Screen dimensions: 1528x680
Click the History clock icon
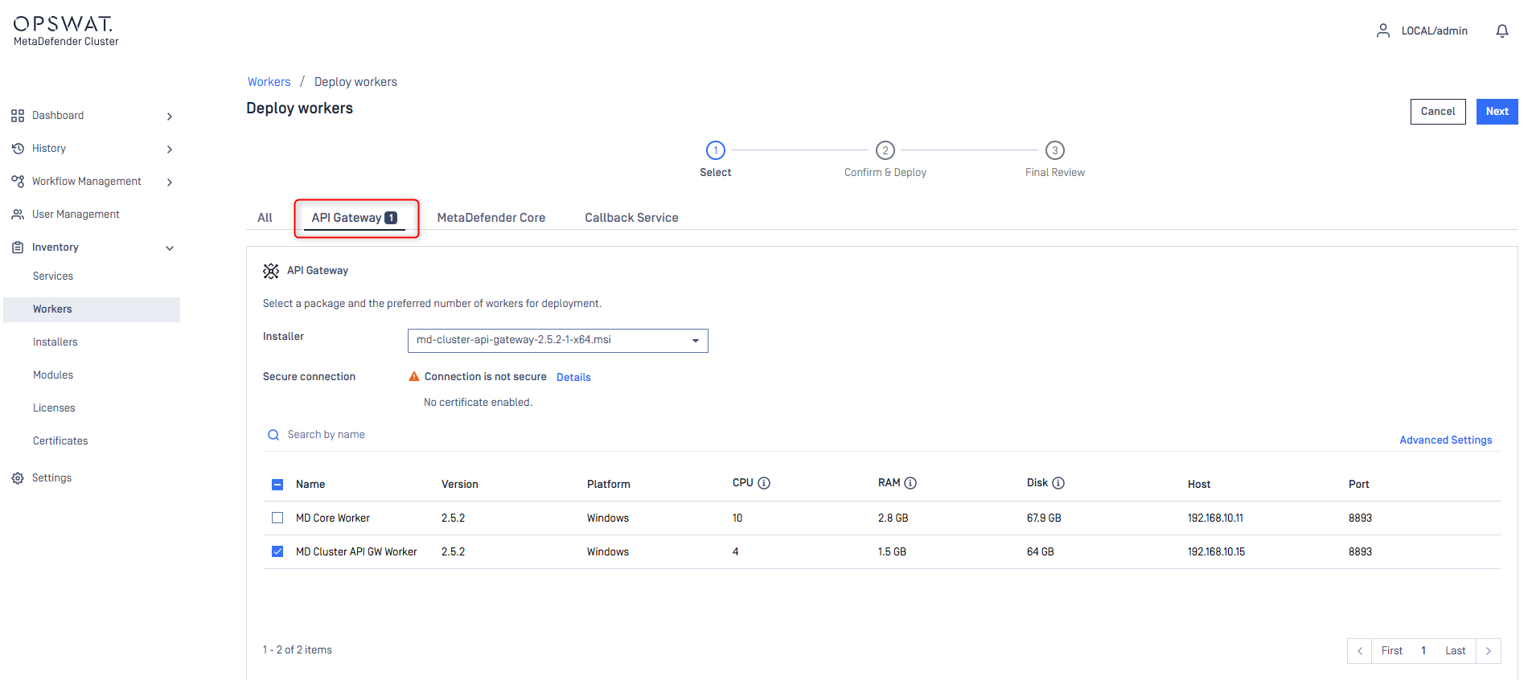[x=18, y=149]
